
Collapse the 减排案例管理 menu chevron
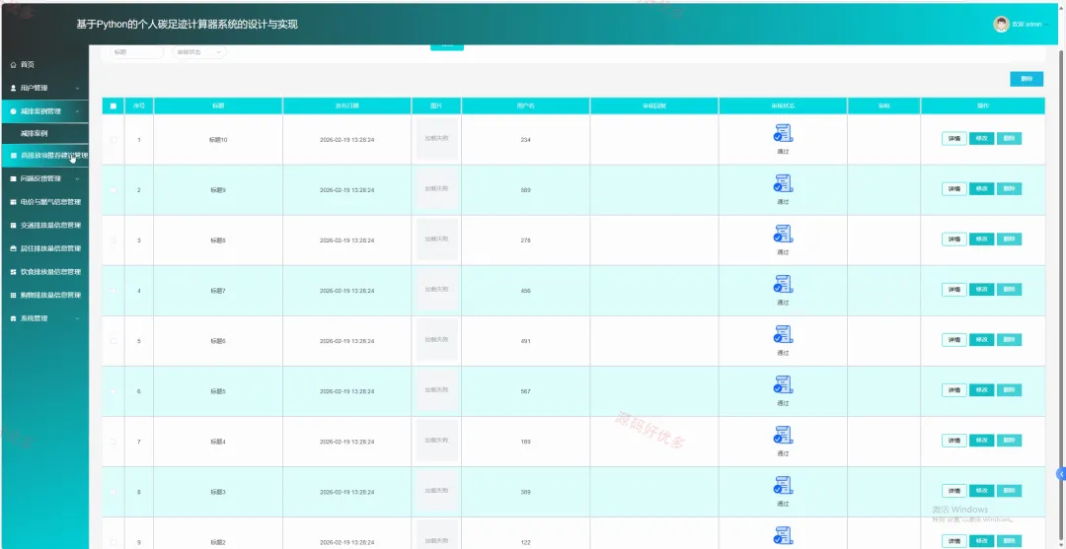[x=78, y=111]
